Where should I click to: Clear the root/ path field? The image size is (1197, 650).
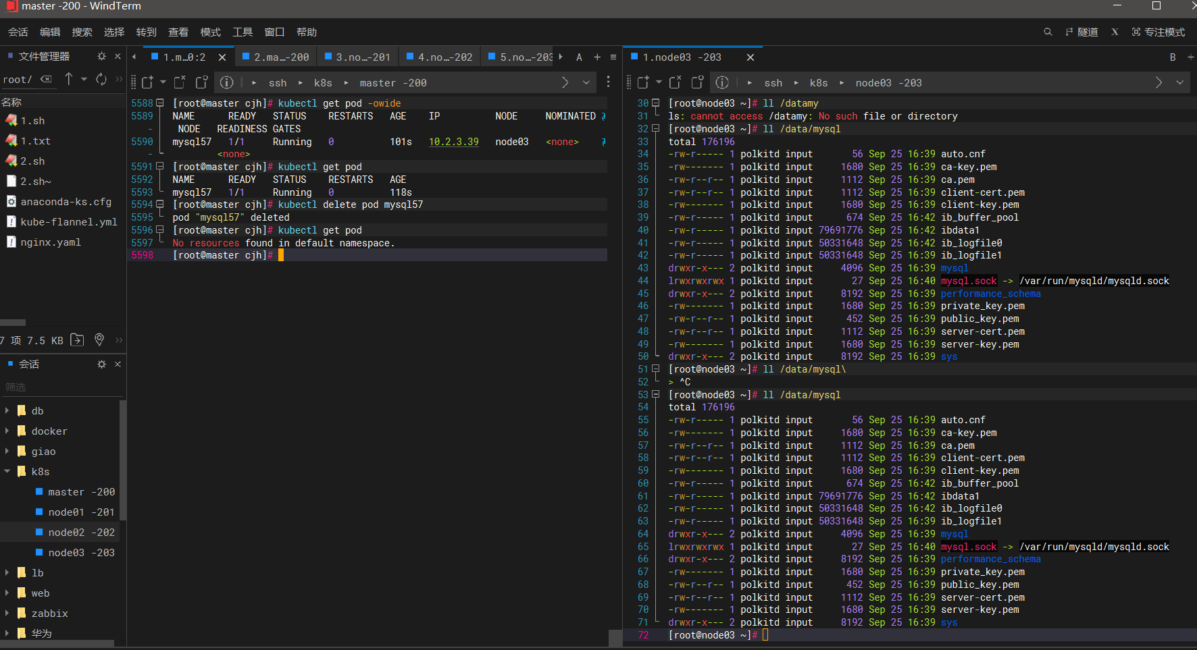pyautogui.click(x=46, y=79)
